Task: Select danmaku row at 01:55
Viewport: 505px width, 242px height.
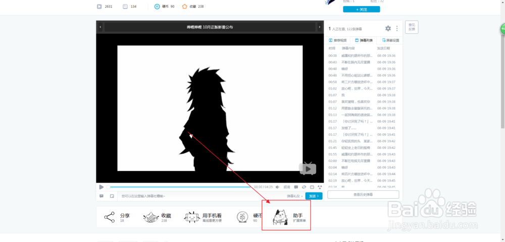Action: click(363, 154)
